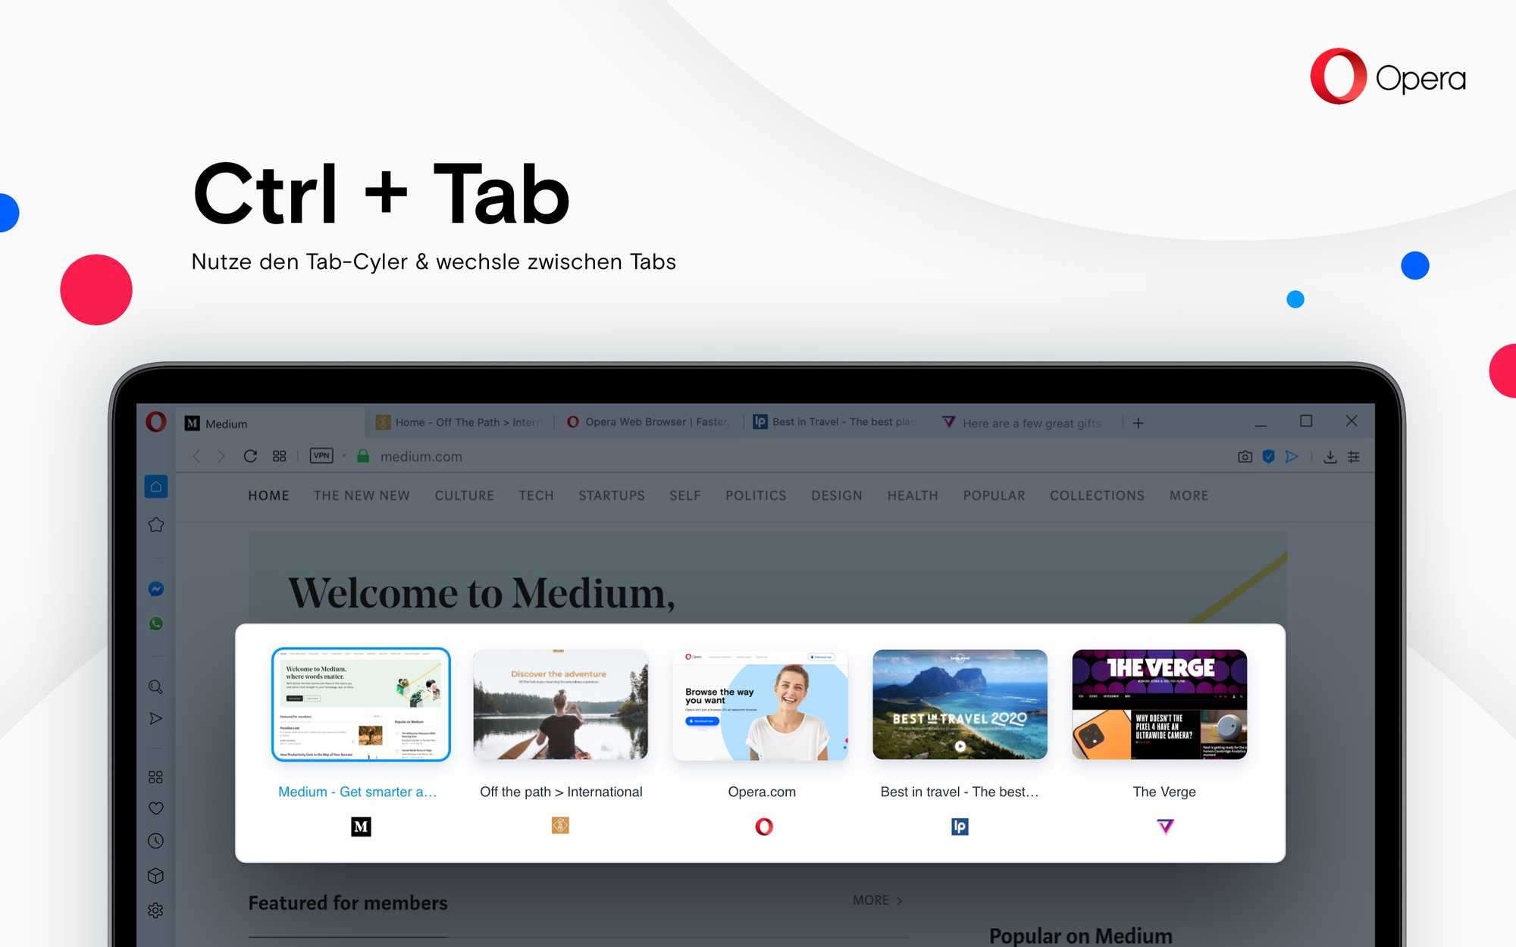
Task: Open the heart icon in sidebar
Action: tap(156, 808)
